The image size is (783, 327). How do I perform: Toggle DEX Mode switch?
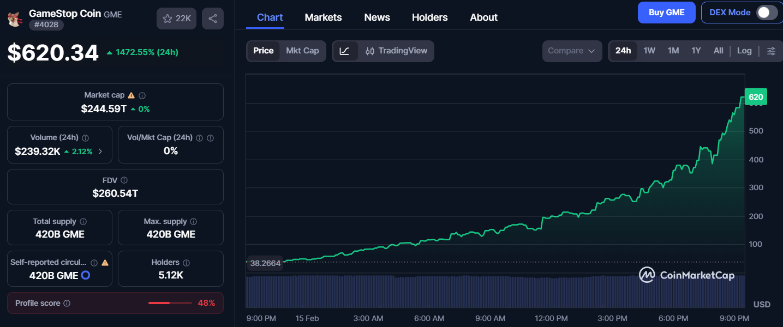click(767, 13)
